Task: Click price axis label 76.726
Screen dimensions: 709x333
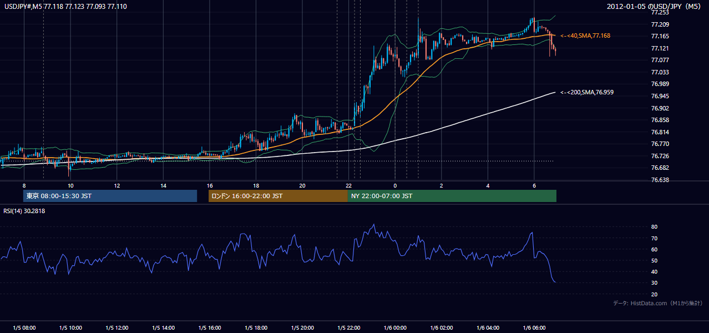Action: pyautogui.click(x=661, y=156)
